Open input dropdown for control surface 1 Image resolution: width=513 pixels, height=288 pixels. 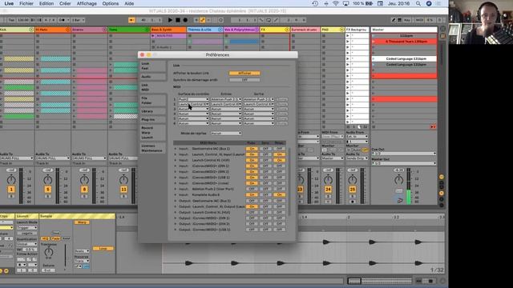(226, 99)
